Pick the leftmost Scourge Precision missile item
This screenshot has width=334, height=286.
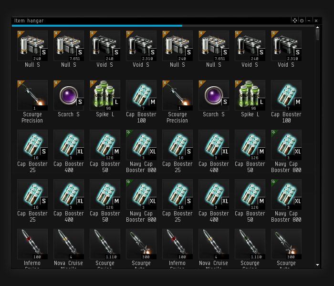point(32,95)
